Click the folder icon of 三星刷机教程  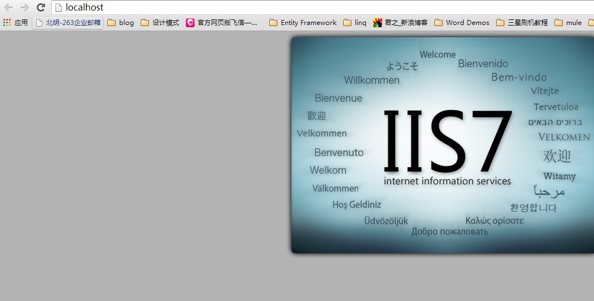500,23
